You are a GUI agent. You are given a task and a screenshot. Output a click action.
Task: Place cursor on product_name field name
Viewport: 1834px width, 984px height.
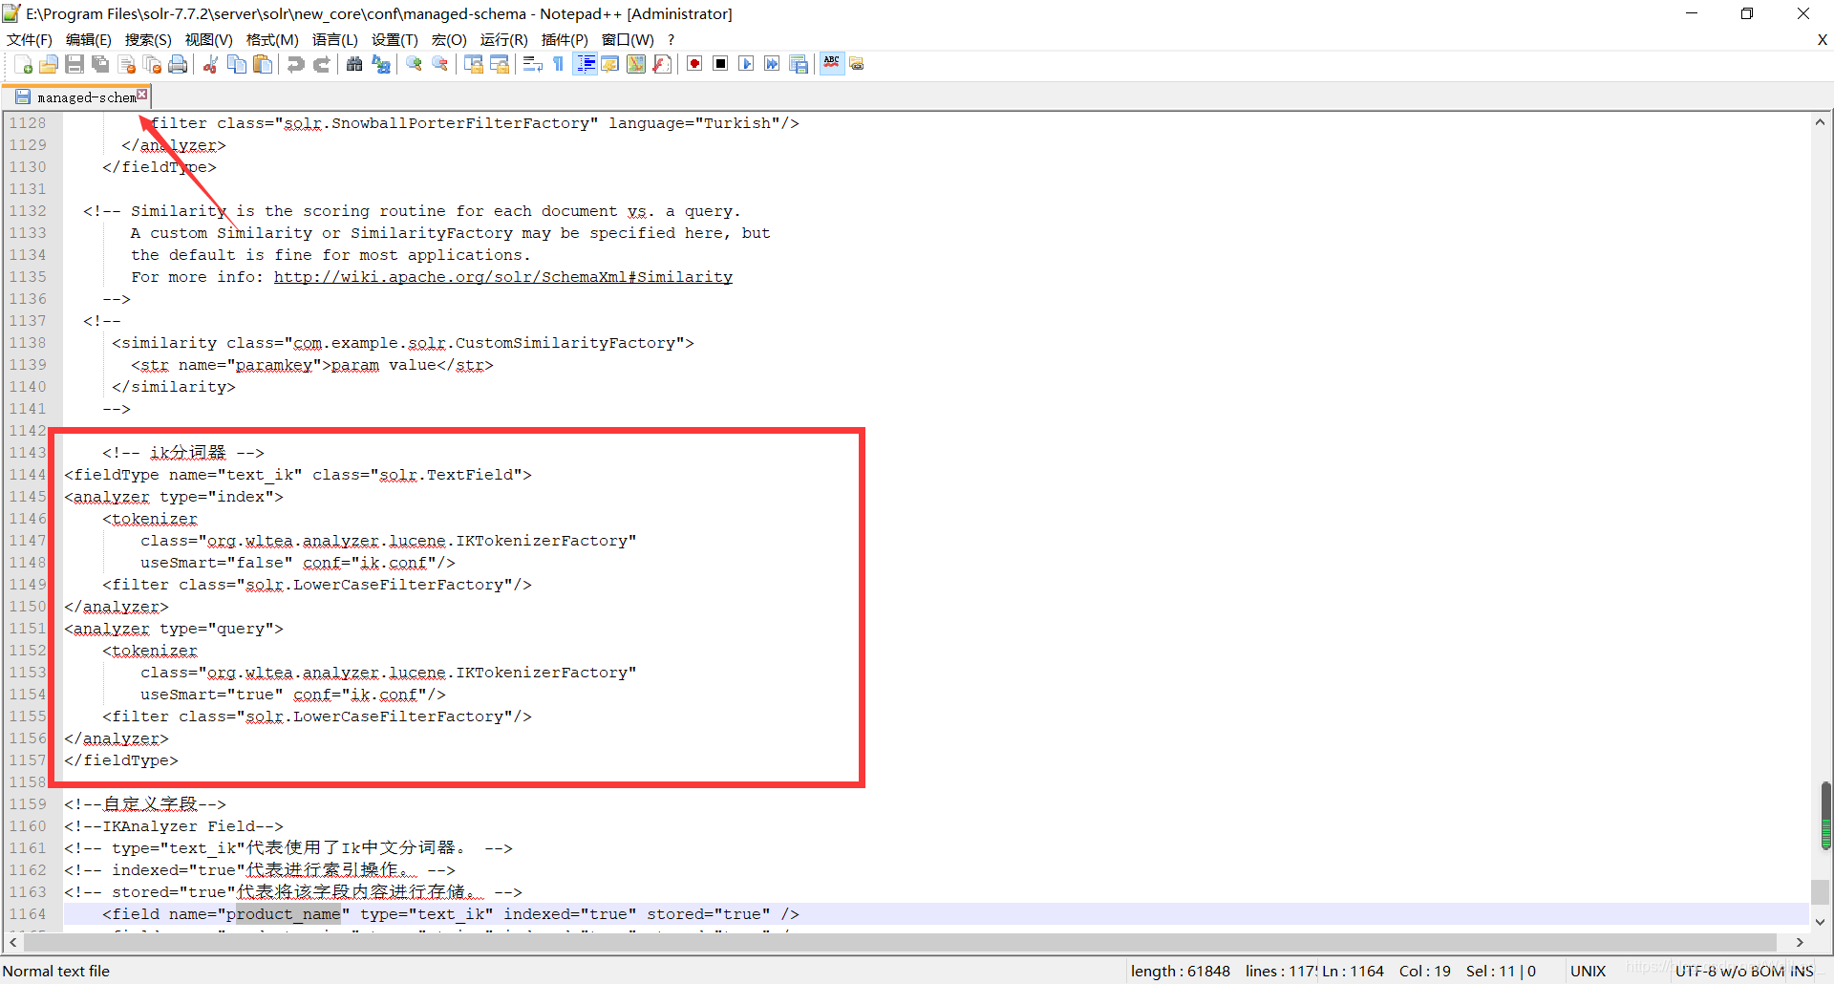284,914
